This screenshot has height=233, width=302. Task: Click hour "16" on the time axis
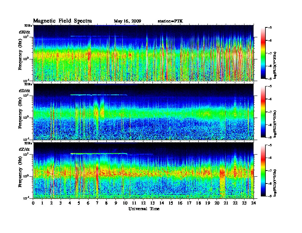click(180, 203)
